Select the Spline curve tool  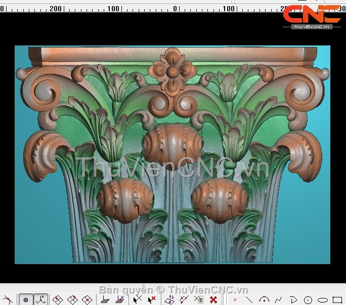[x=278, y=299]
